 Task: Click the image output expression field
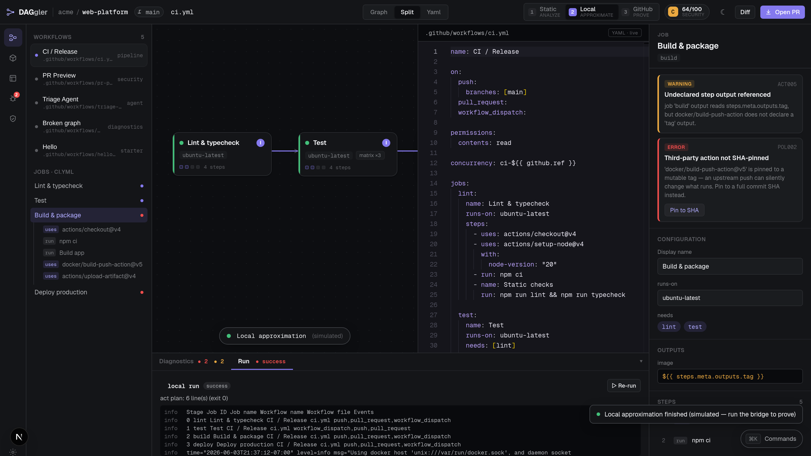click(x=730, y=376)
